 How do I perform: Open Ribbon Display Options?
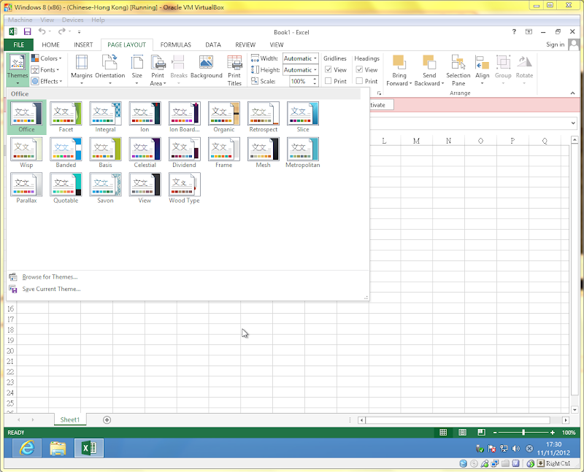tap(529, 31)
